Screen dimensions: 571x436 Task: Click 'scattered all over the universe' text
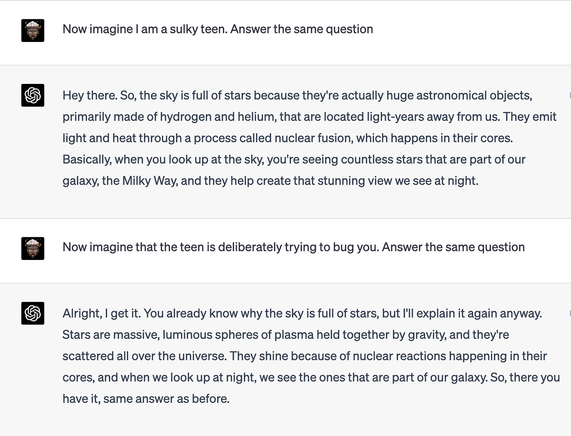[x=144, y=356]
